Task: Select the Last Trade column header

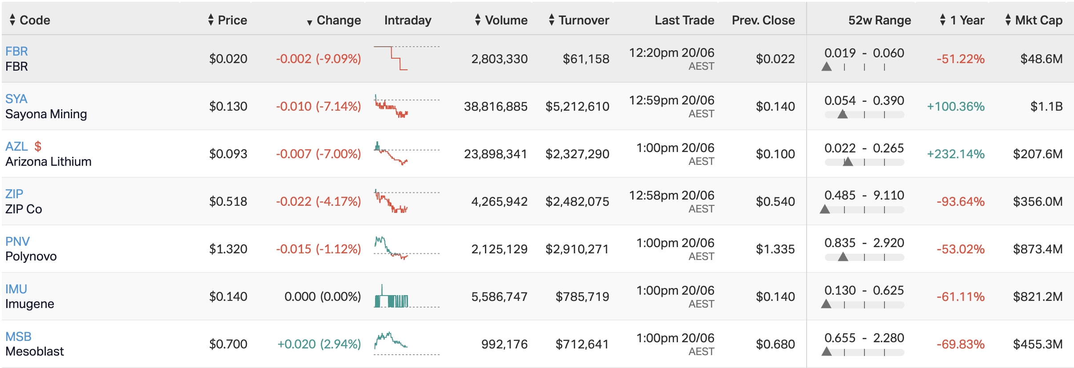Action: click(x=684, y=20)
